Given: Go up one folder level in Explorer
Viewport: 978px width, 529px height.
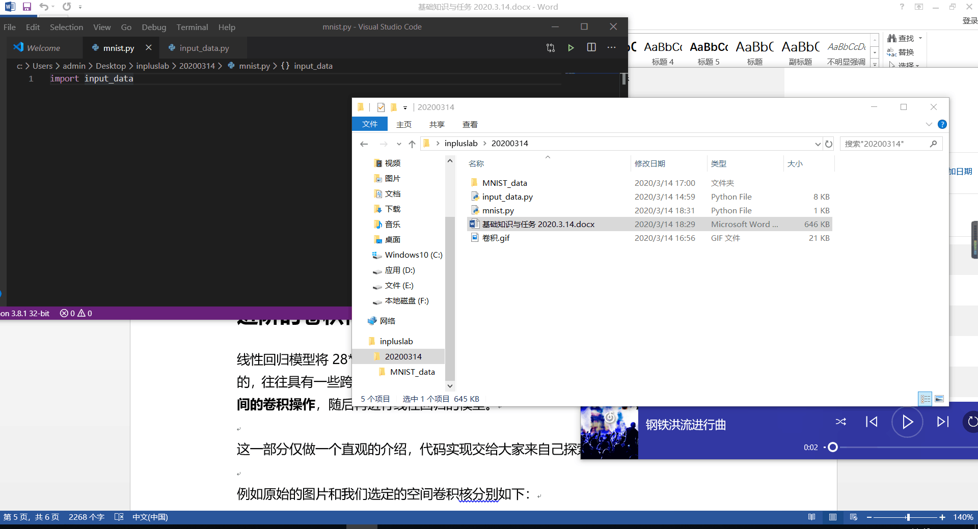Looking at the screenshot, I should click(x=412, y=144).
